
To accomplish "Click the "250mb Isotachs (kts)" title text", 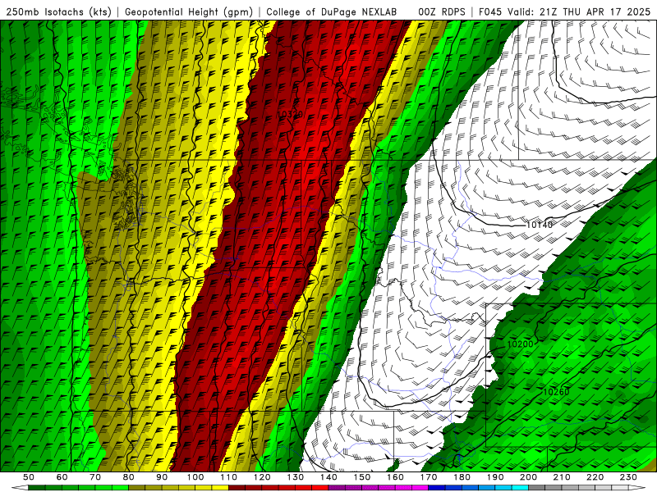I will (58, 12).
